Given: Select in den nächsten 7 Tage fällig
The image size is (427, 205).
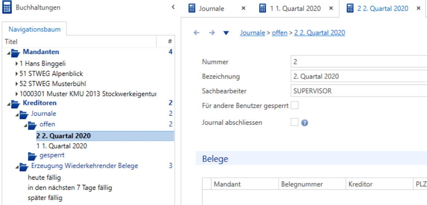Looking at the screenshot, I should point(70,188).
